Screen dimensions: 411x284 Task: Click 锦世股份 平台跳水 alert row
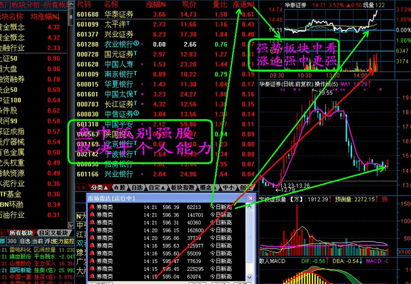point(37,256)
